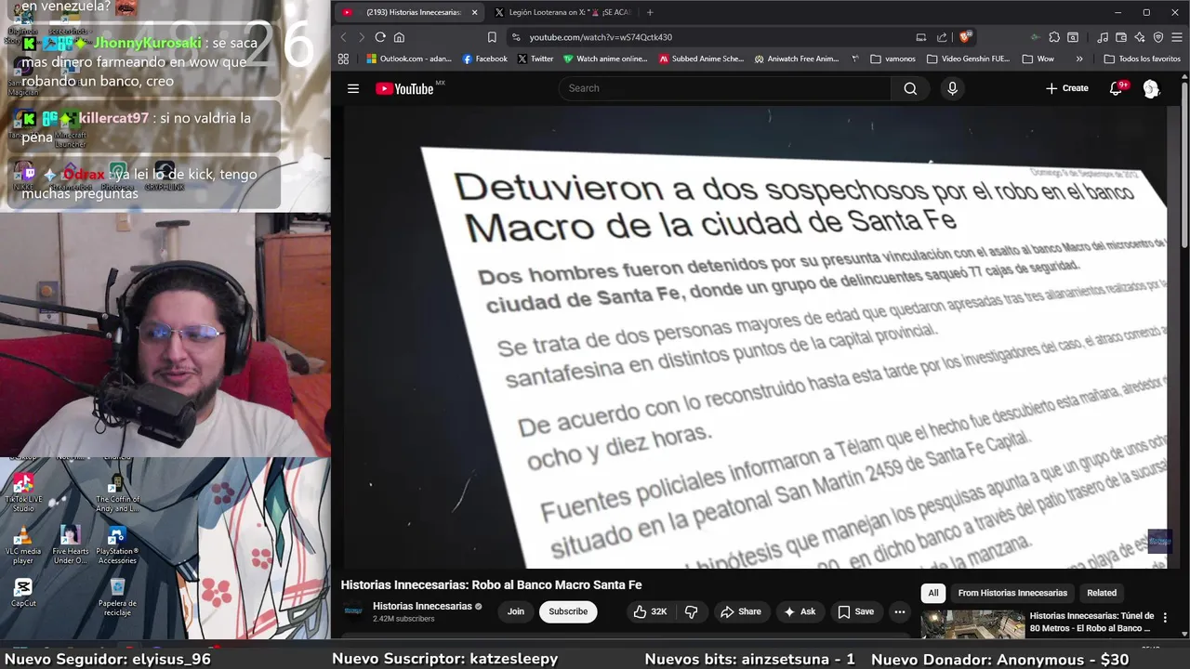The width and height of the screenshot is (1190, 669).
Task: Like the video with 32K likes
Action: point(651,611)
